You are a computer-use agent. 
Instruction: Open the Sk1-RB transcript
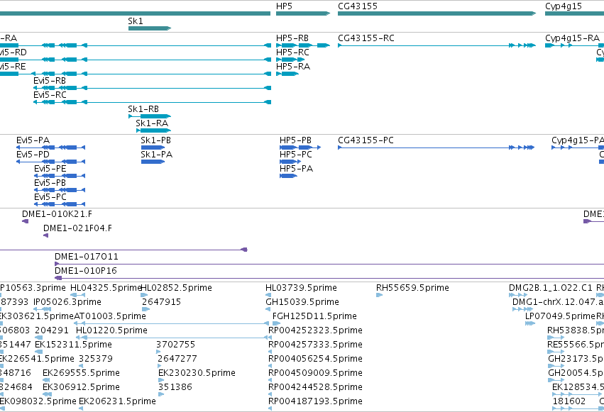[x=150, y=116]
